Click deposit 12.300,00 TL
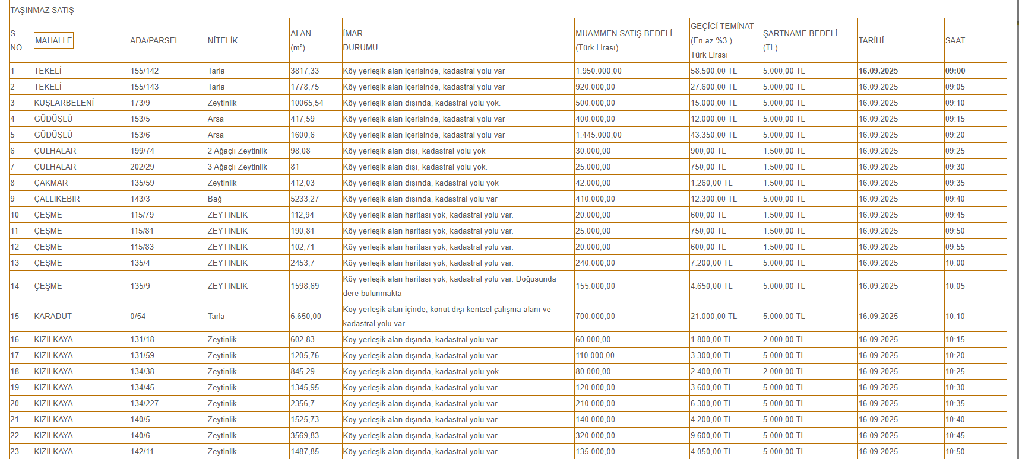 point(714,199)
